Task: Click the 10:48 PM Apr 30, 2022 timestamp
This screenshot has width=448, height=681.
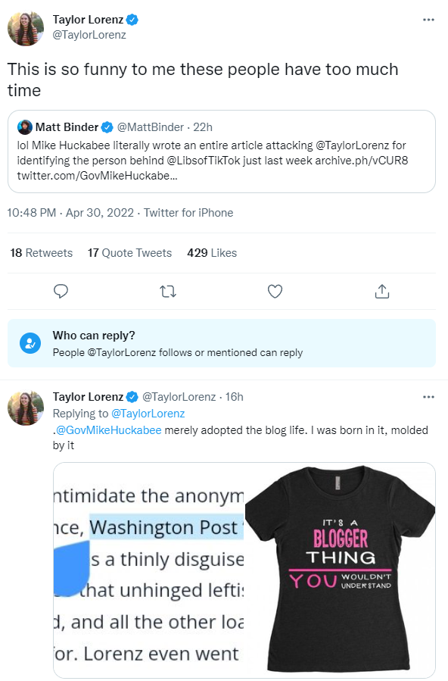Action: pyautogui.click(x=70, y=212)
